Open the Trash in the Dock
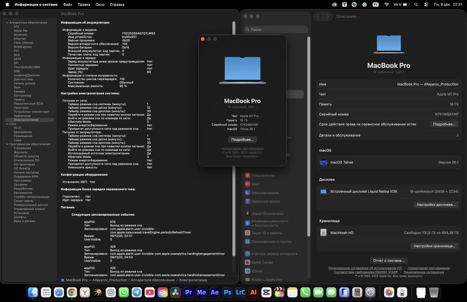Image resolution: width=467 pixels, height=302 pixels. (434, 293)
